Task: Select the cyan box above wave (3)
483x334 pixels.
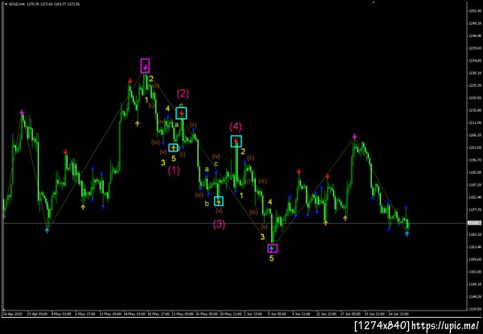Action: [219, 201]
